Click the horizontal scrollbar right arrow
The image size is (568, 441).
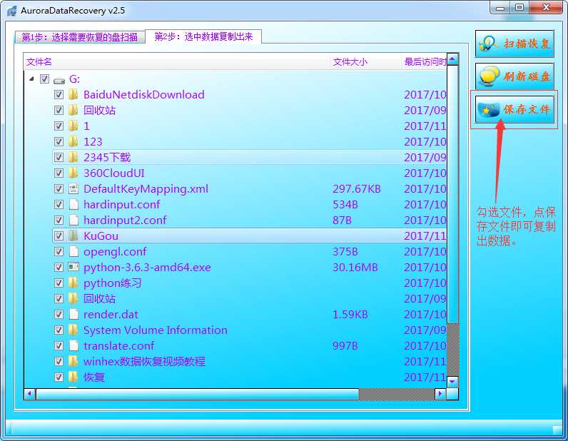point(440,394)
